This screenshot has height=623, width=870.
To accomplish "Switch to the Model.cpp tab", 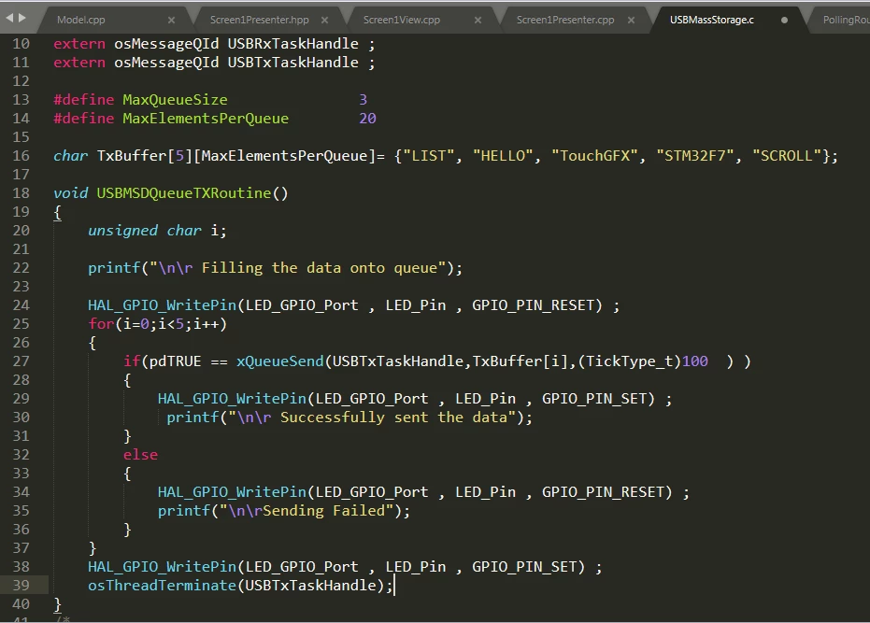I will click(x=81, y=20).
